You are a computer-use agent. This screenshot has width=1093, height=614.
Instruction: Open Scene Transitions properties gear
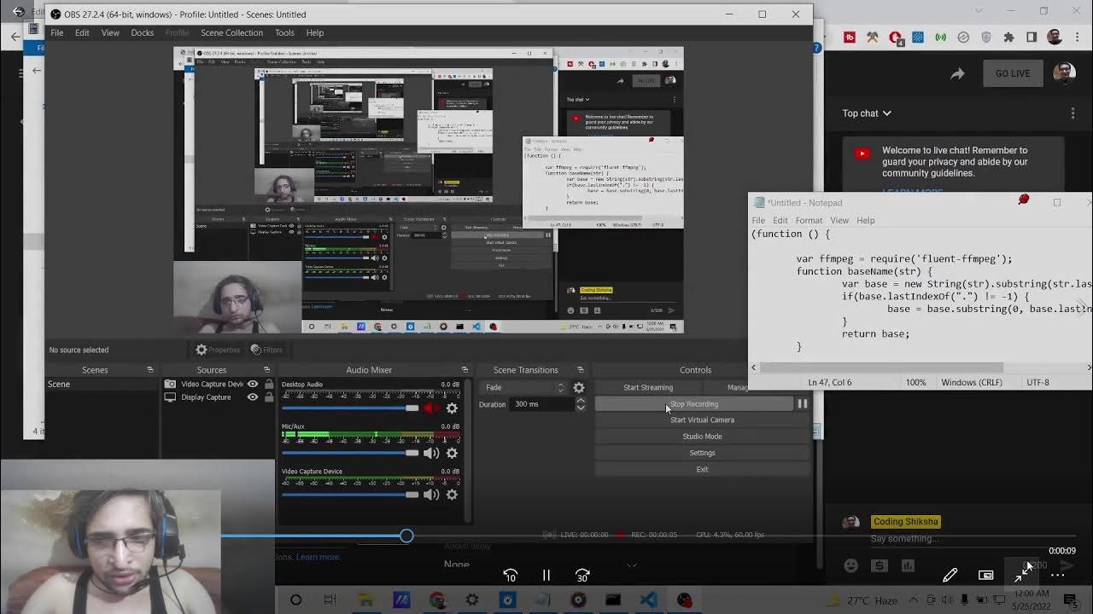tap(579, 387)
